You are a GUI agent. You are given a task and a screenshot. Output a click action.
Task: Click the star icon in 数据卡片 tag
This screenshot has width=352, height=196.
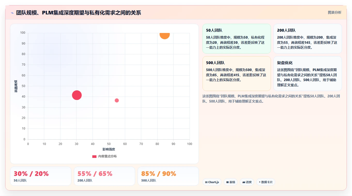[260, 182]
